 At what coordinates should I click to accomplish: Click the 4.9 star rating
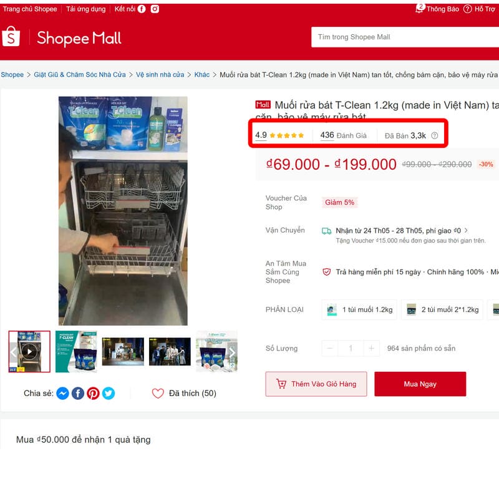(x=279, y=135)
